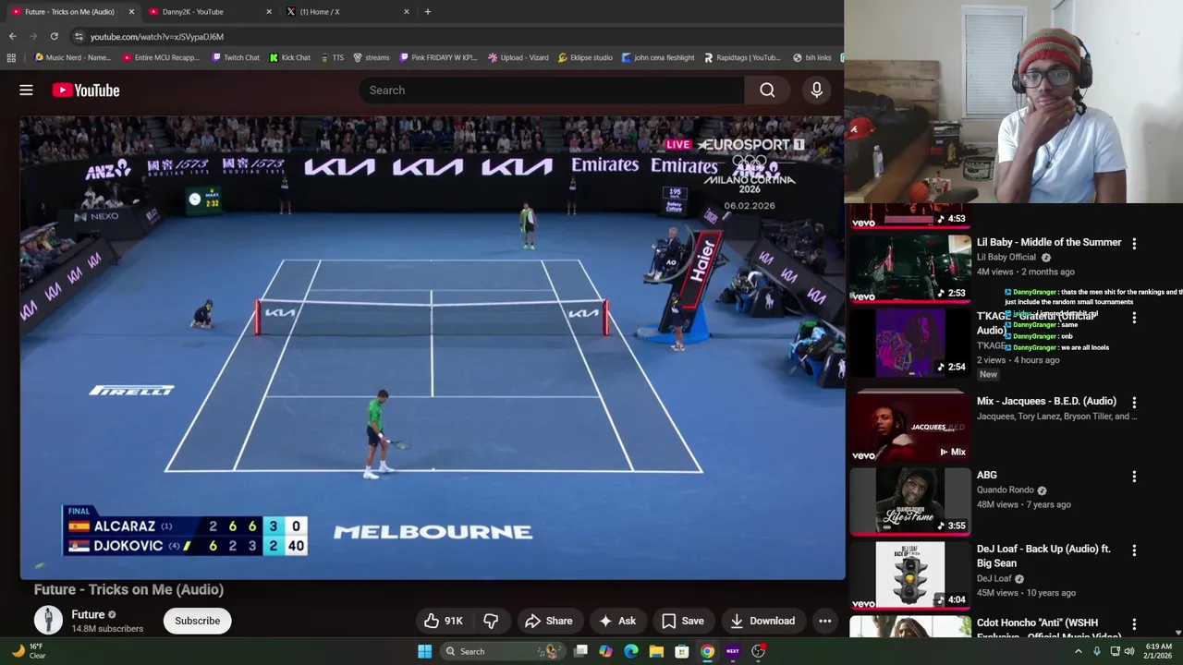The height and width of the screenshot is (665, 1183).
Task: Start voice search with microphone icon
Action: pos(816,91)
